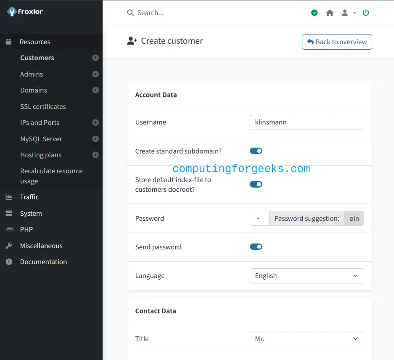Viewport: 394px width, 360px height.
Task: Open SSL certificates in sidebar
Action: click(x=43, y=106)
